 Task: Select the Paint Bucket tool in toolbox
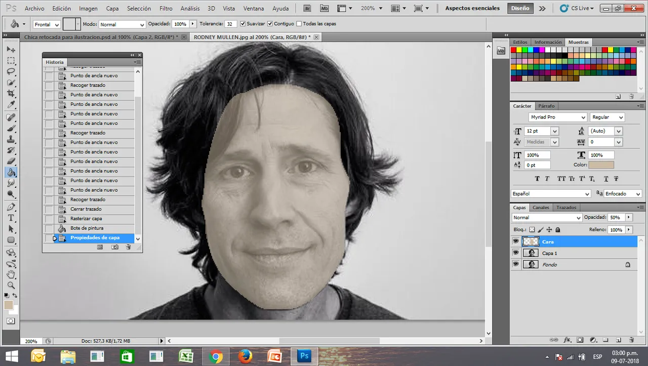(11, 173)
